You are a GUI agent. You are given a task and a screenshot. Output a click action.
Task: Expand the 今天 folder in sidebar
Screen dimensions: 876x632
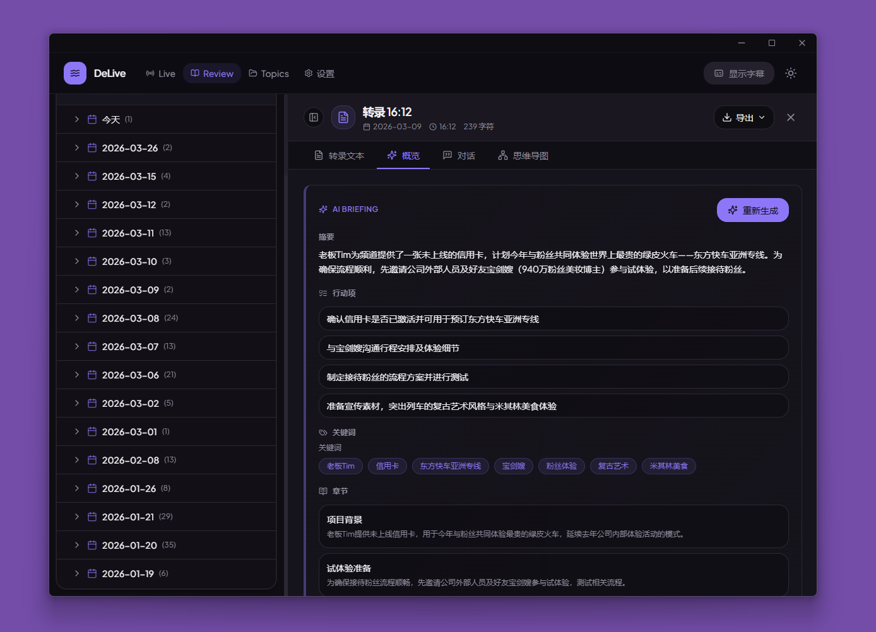(x=76, y=119)
